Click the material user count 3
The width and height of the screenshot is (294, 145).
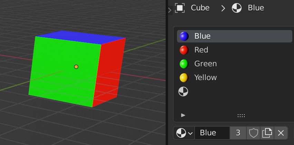(238, 133)
